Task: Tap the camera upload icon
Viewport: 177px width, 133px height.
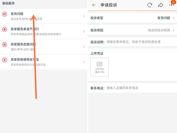Action: [100, 64]
